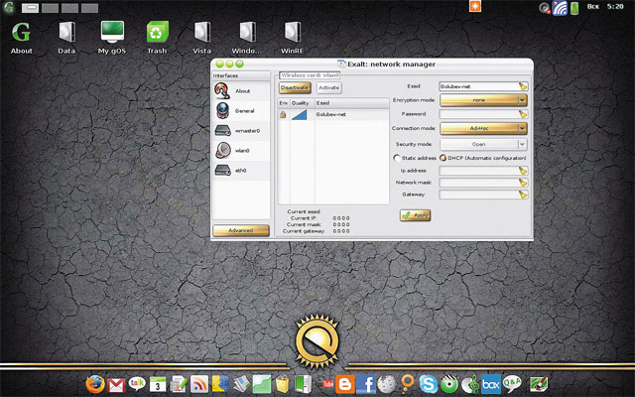Screen dimensions: 635x397
Task: Open the WinRE drive desktop icon
Action: coord(292,38)
